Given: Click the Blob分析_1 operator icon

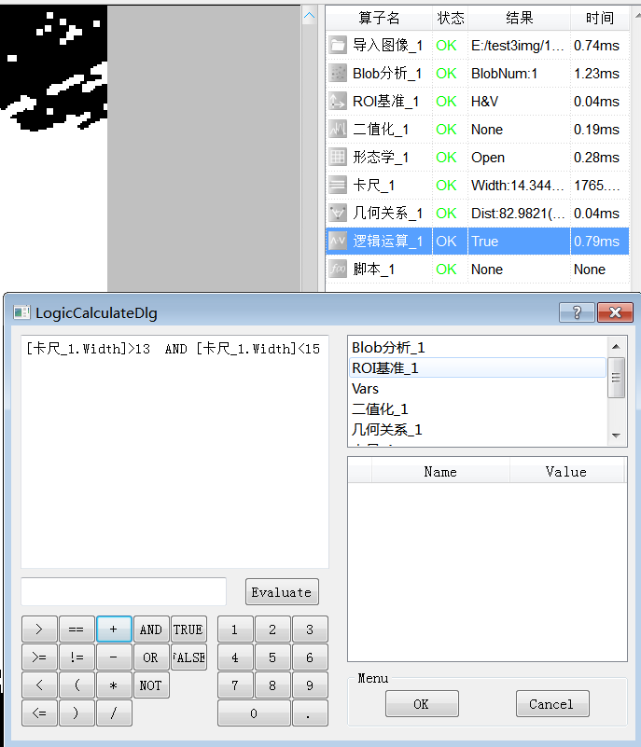Looking at the screenshot, I should [x=338, y=74].
